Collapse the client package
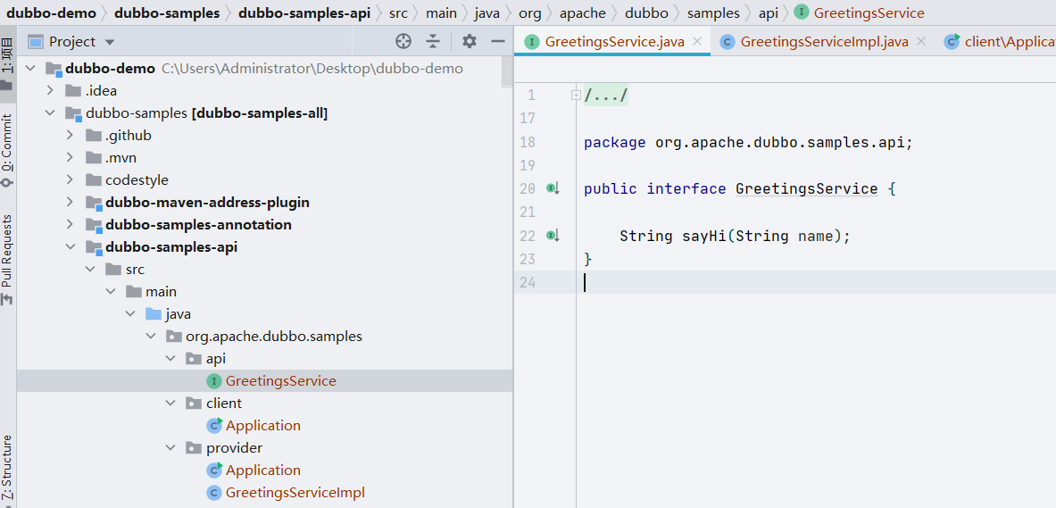Screen dimensions: 1056x508 point(171,403)
